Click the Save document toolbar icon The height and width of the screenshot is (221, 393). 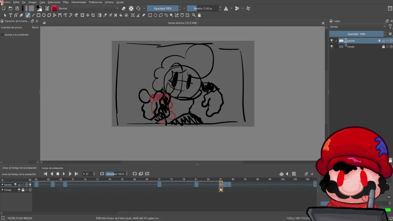pos(17,8)
